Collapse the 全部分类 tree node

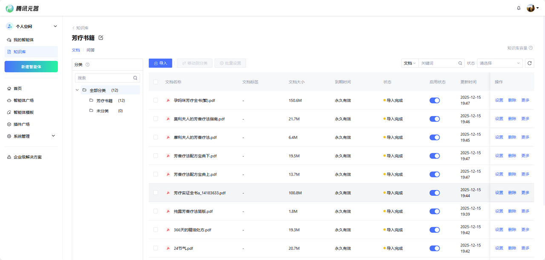click(77, 90)
